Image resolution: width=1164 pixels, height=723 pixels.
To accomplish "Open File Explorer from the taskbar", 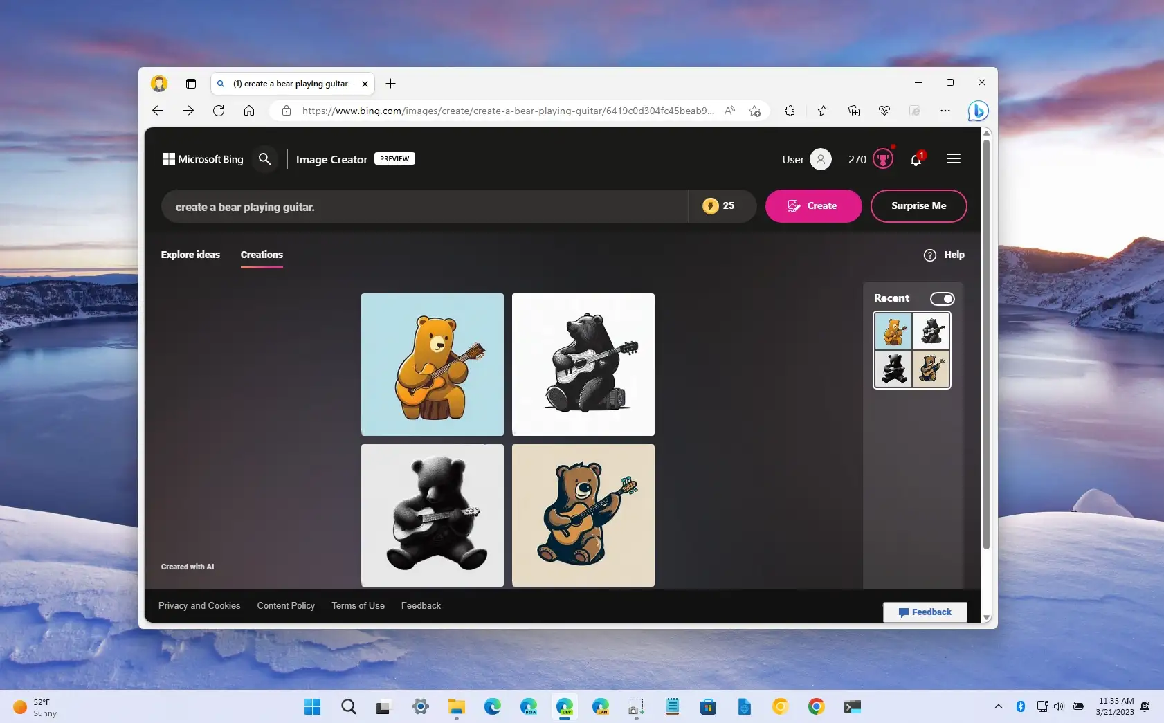I will pos(456,706).
